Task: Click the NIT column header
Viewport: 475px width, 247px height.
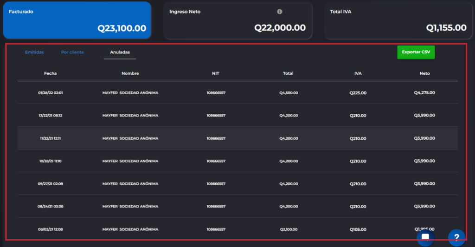Action: pyautogui.click(x=216, y=73)
